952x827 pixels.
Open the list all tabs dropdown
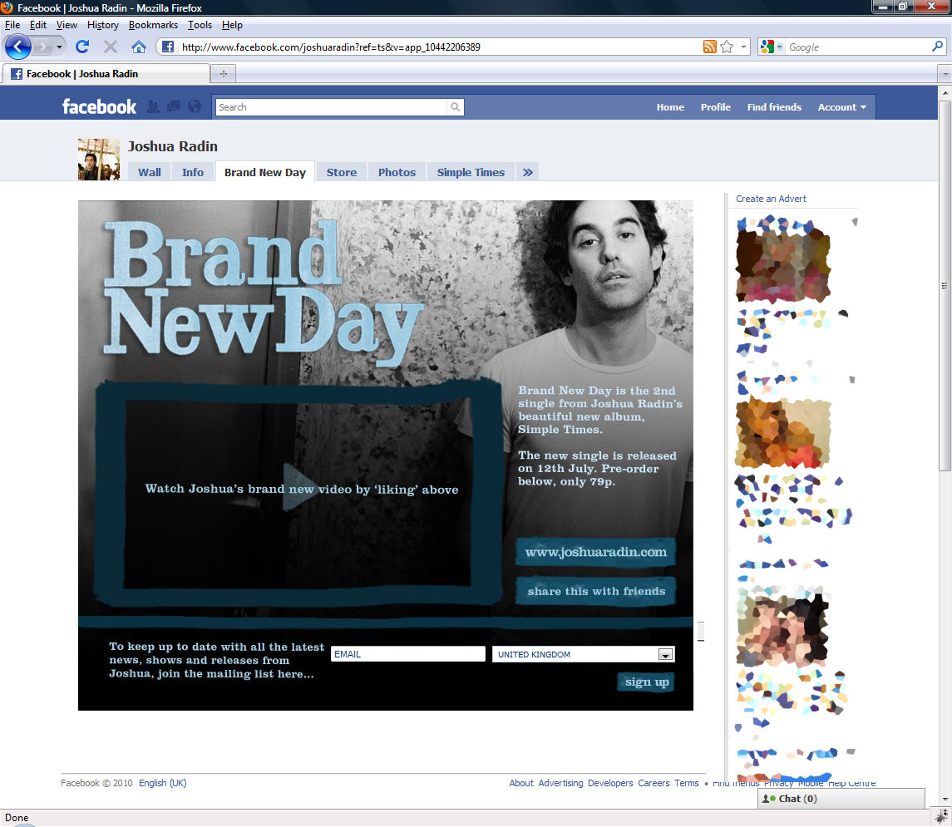coord(945,74)
